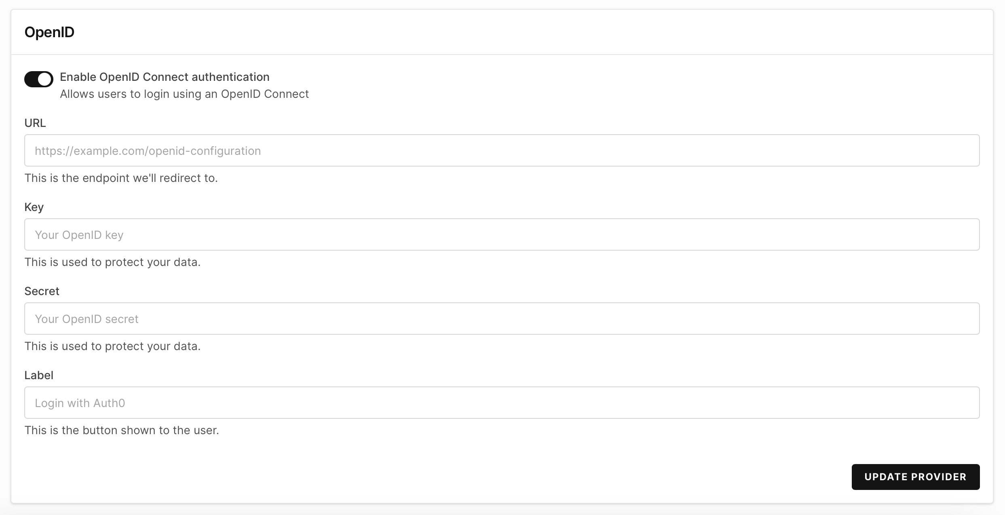The height and width of the screenshot is (515, 1005).
Task: Click the Key field label
Action: 34,207
